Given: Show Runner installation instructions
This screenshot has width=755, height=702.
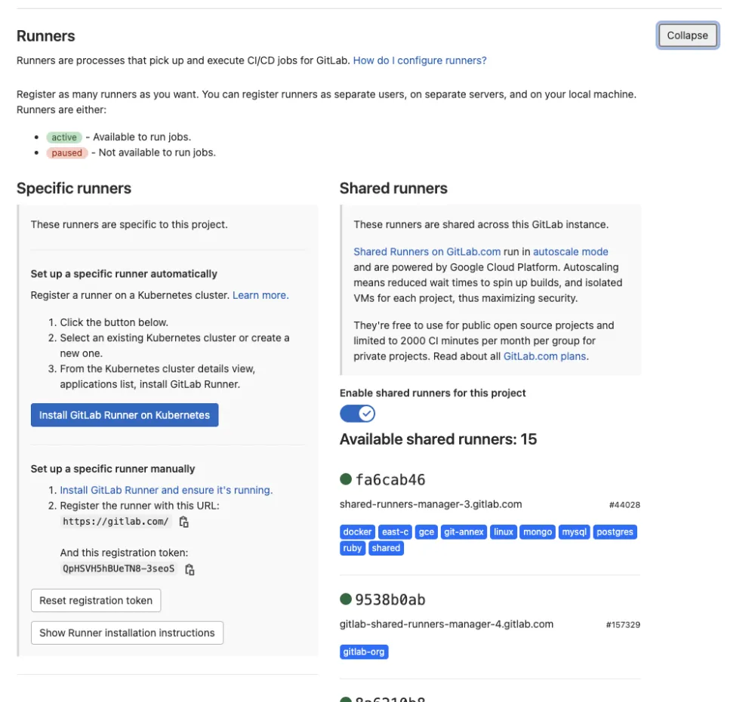Looking at the screenshot, I should tap(127, 633).
